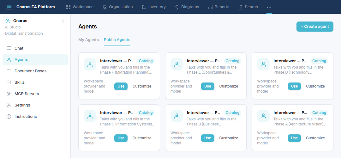Click the Skills icon in sidebar

tap(9, 82)
